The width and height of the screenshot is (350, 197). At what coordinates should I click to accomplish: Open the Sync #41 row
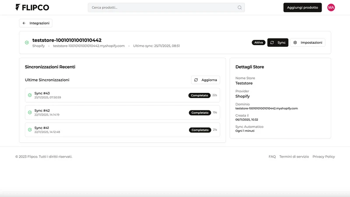122,130
